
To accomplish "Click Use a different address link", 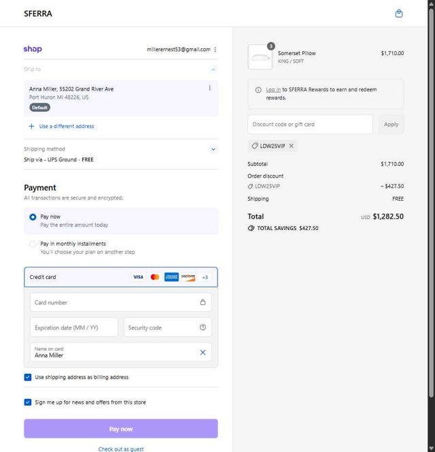I will tap(67, 126).
